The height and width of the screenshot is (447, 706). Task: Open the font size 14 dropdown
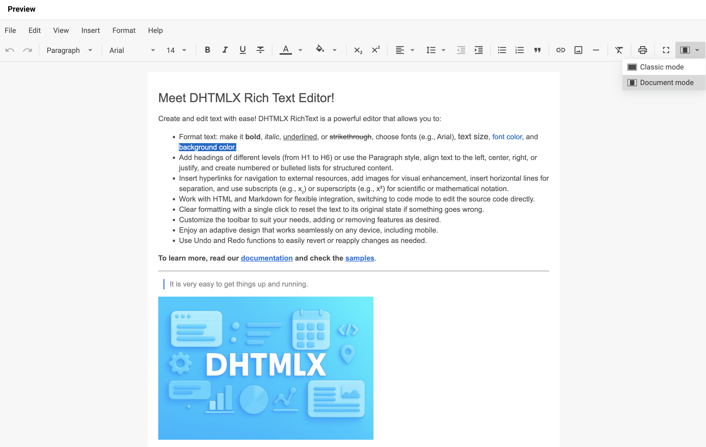[176, 50]
